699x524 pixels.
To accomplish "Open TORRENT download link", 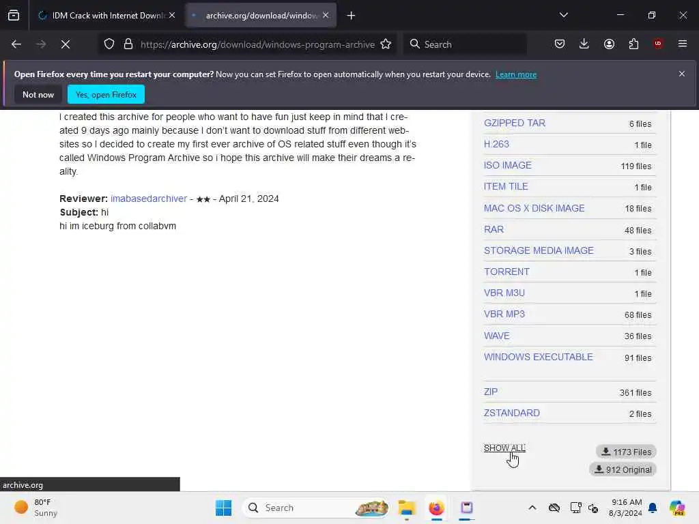I will pos(507,272).
